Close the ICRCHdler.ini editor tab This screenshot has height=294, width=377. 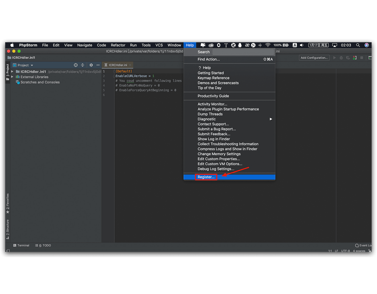130,65
